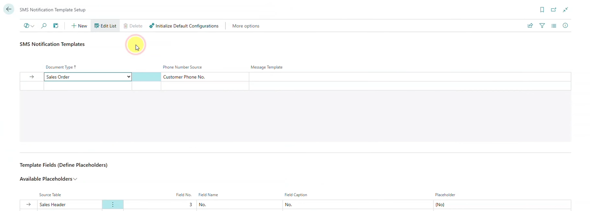The height and width of the screenshot is (211, 590).
Task: Select the Sales Header source table cell
Action: 70,205
